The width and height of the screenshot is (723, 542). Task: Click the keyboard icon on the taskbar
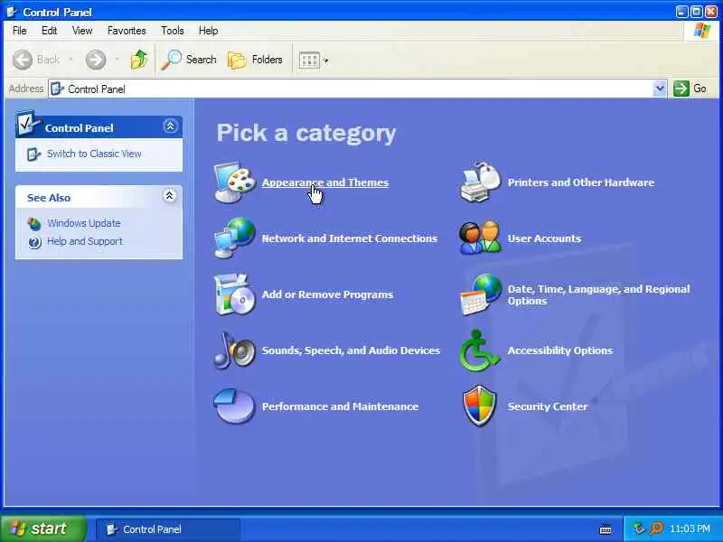point(606,529)
